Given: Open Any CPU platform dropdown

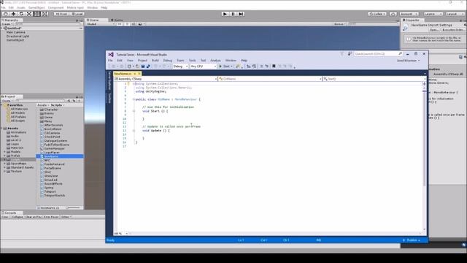Looking at the screenshot, I should pos(203,66).
